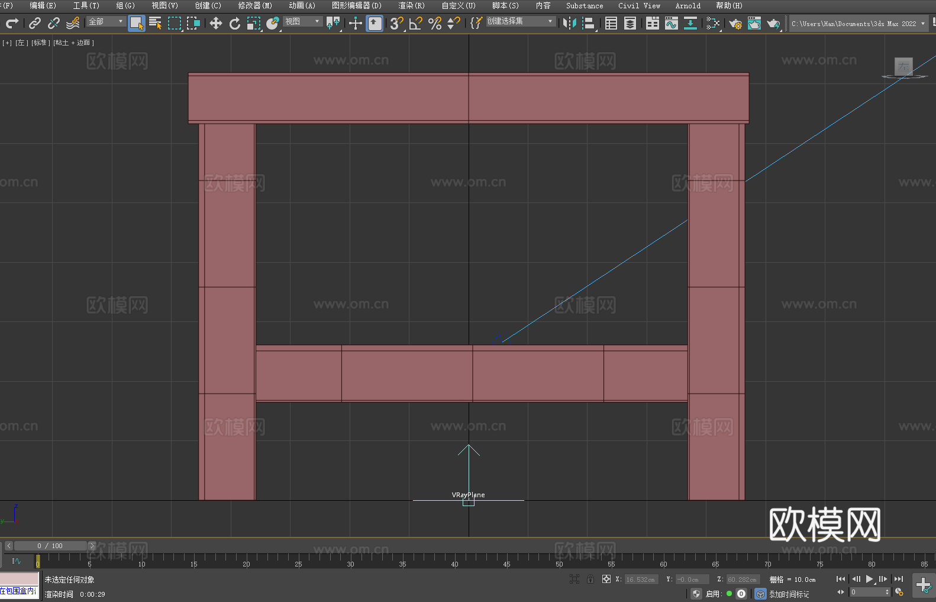Go to the start frame
936x602 pixels.
841,579
